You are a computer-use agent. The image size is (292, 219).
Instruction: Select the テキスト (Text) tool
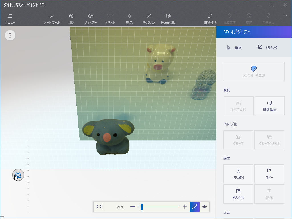(110, 18)
